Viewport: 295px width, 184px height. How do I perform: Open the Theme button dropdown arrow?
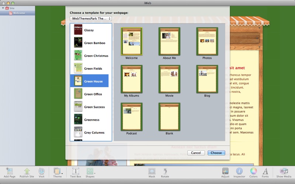click(x=62, y=173)
